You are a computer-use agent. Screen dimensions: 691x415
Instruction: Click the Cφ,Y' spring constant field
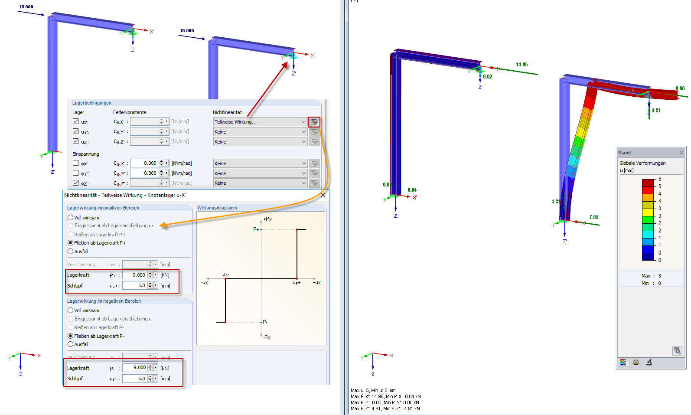pos(145,173)
